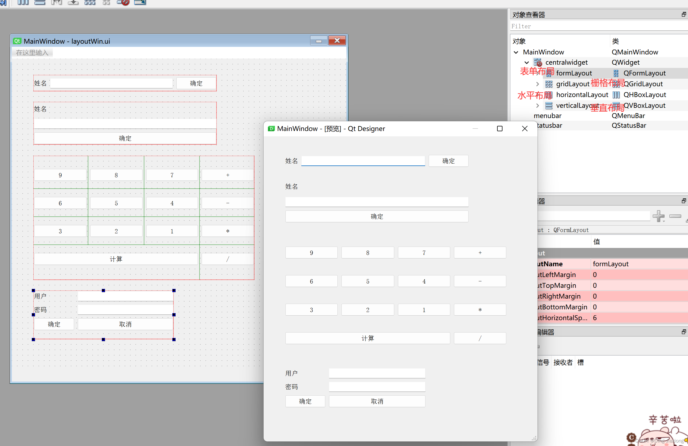Click the verticalLayout icon in object tree
The height and width of the screenshot is (446, 688).
pyautogui.click(x=549, y=106)
